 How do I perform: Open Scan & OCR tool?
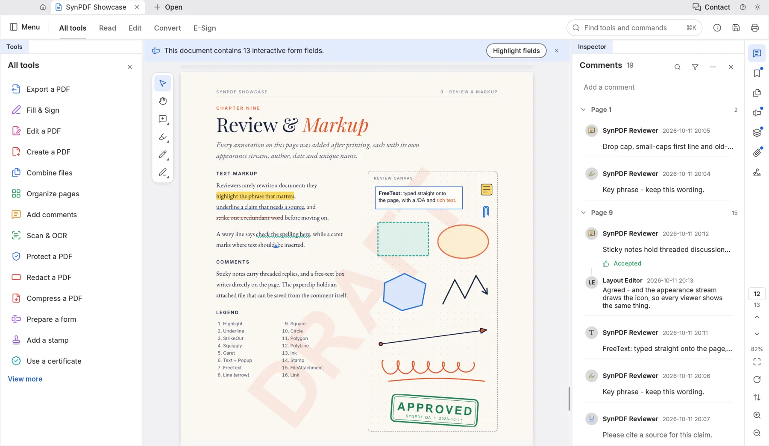71,236
